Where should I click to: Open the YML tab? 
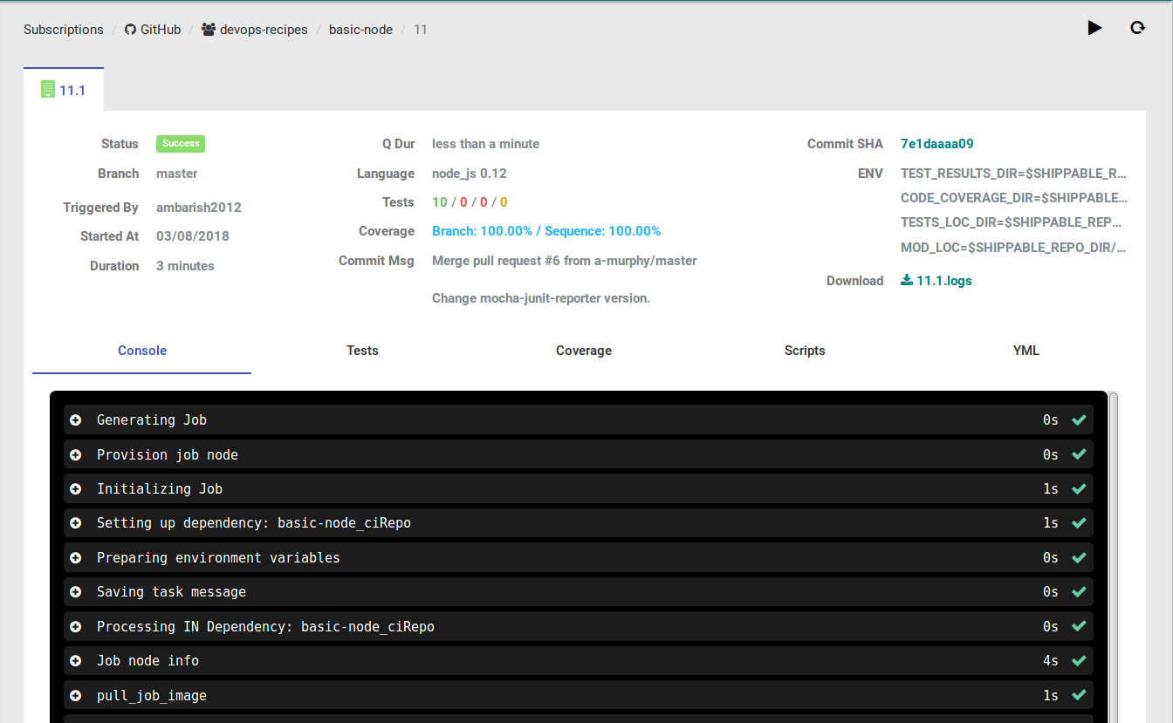point(1026,351)
